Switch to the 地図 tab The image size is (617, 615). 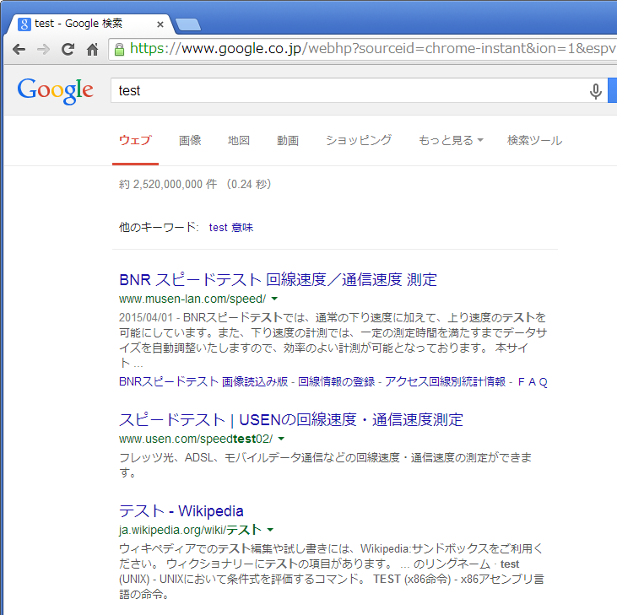point(239,140)
